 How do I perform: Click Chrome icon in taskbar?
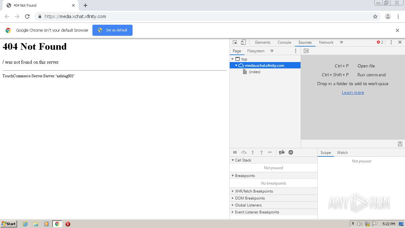(57, 224)
